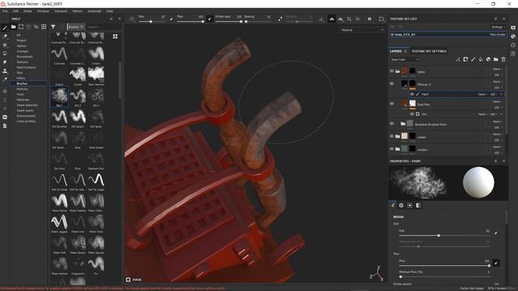Open the Base Color channel dropdown

(405, 60)
